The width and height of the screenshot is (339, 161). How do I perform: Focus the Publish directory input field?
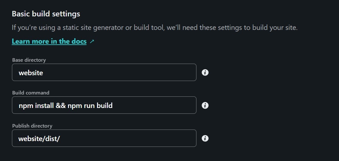tap(104, 138)
